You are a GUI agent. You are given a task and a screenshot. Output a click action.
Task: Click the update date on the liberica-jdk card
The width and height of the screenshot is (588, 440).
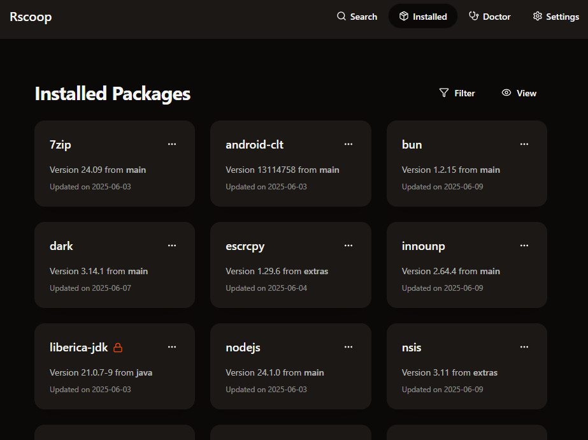[x=90, y=390]
